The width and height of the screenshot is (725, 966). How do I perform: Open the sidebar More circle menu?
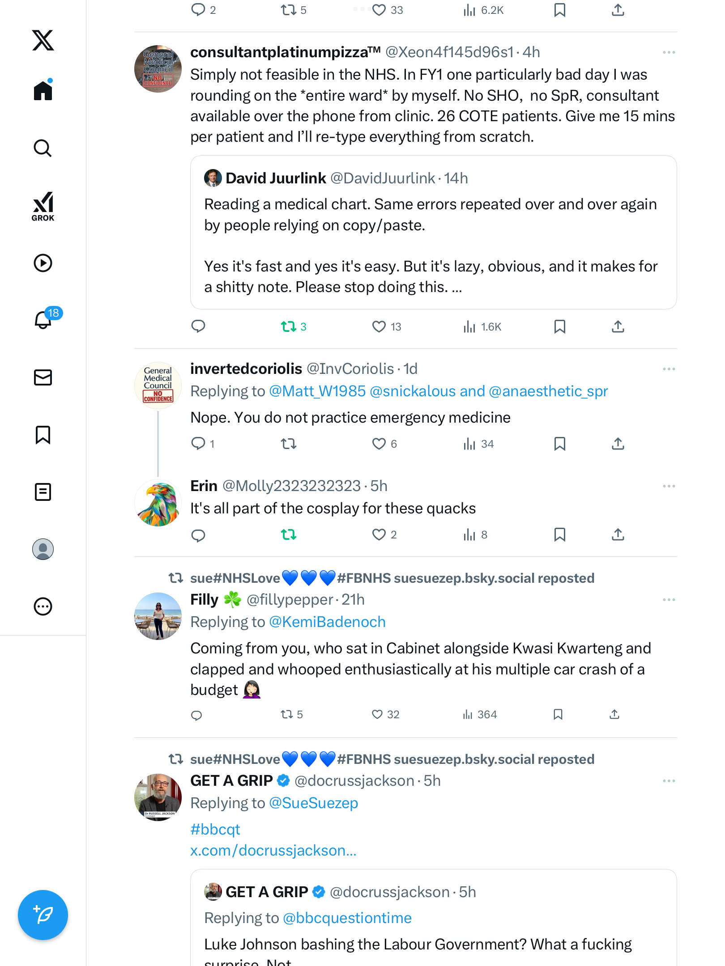tap(43, 606)
